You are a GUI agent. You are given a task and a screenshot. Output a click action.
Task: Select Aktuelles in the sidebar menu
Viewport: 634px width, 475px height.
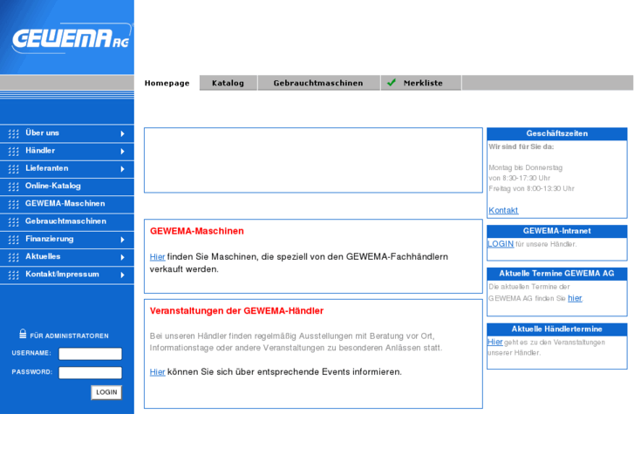(67, 257)
